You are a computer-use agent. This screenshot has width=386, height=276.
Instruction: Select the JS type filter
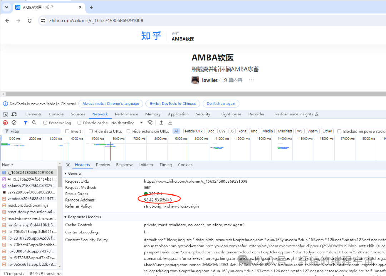(232, 131)
